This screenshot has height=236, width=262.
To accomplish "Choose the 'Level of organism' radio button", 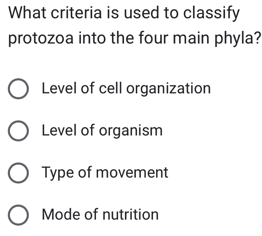I will click(x=19, y=131).
